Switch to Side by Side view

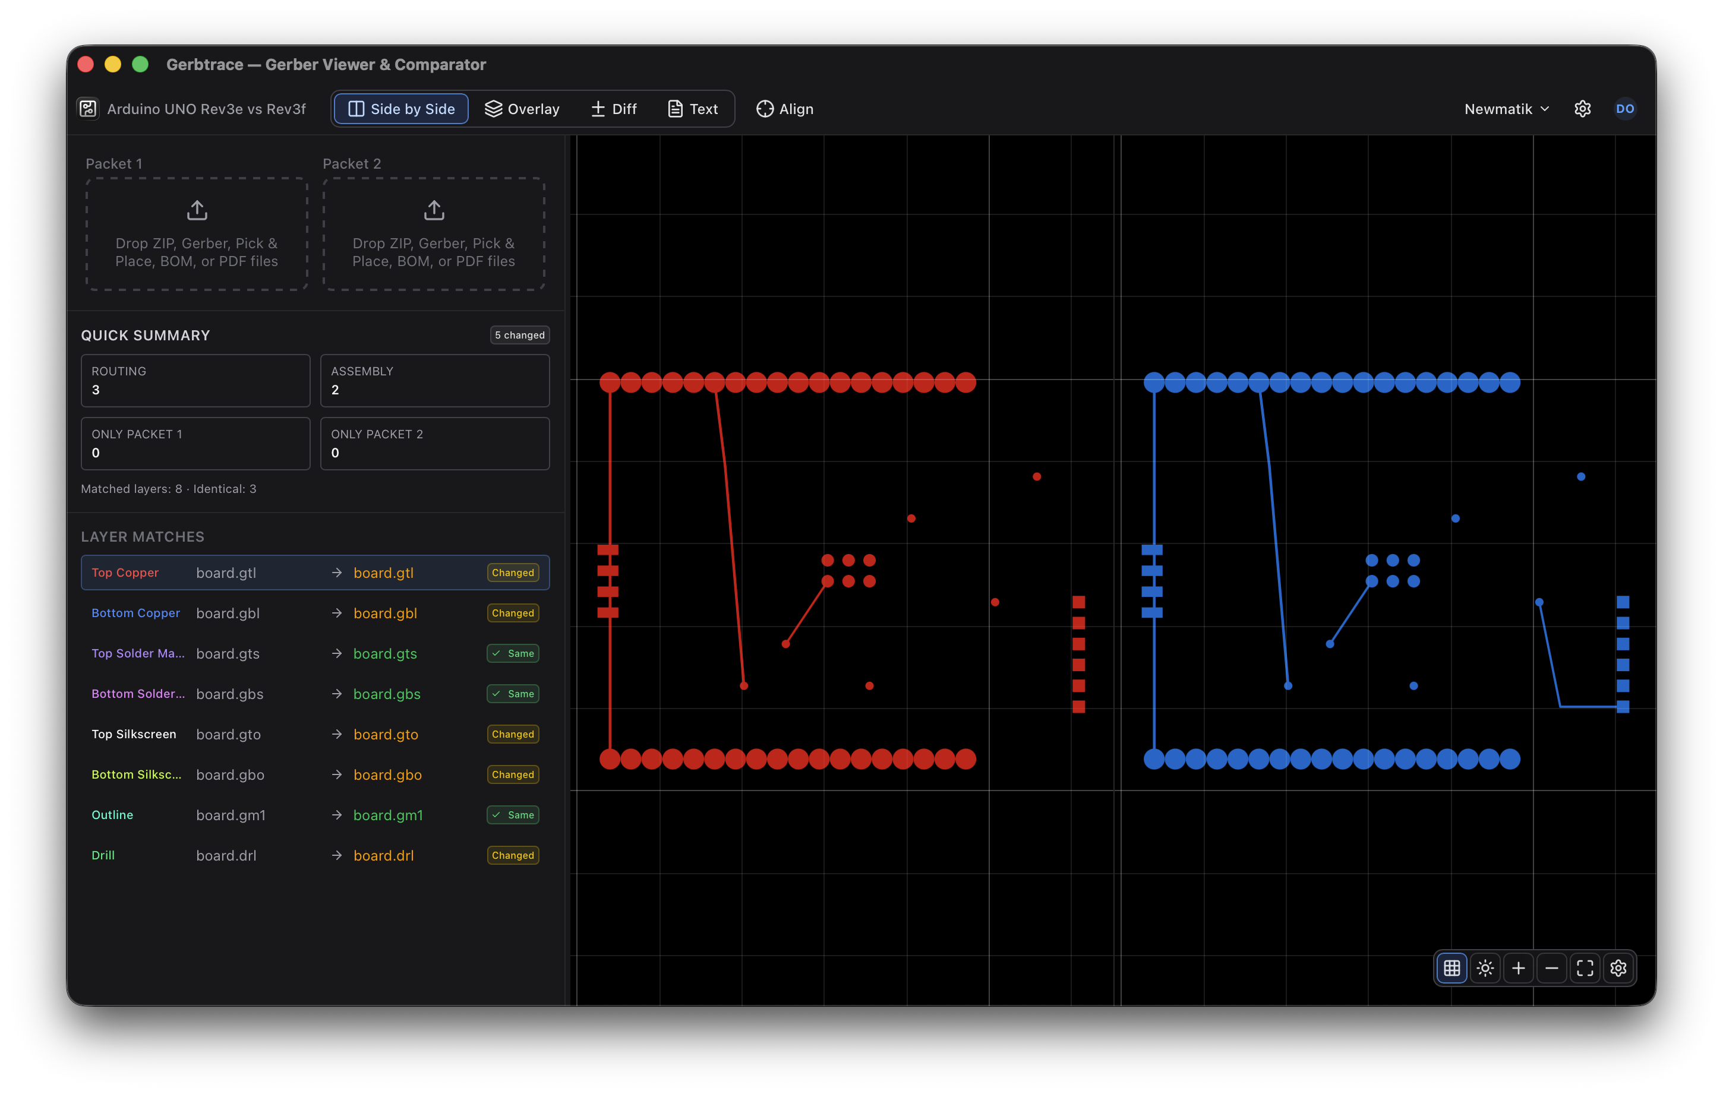pos(402,109)
